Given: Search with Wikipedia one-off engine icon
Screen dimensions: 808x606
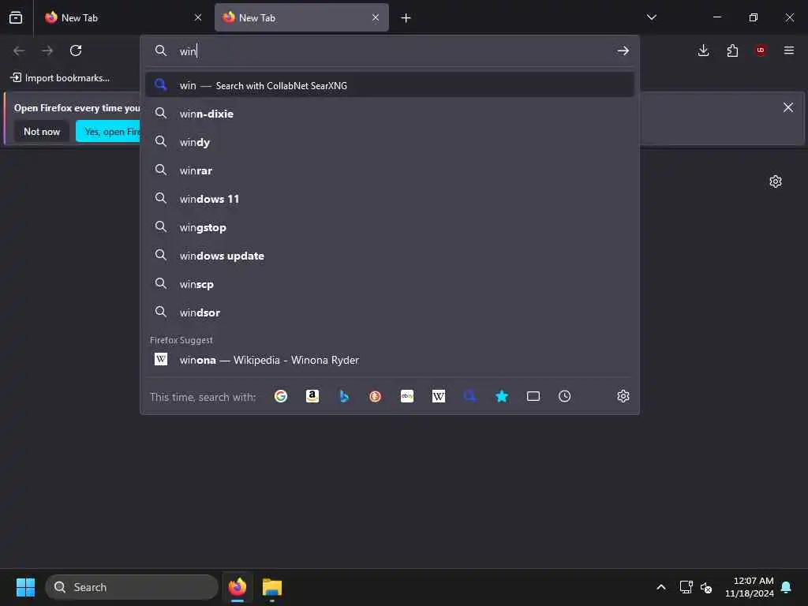Looking at the screenshot, I should coord(439,396).
